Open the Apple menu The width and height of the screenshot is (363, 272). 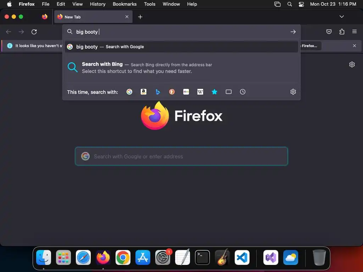click(x=9, y=4)
